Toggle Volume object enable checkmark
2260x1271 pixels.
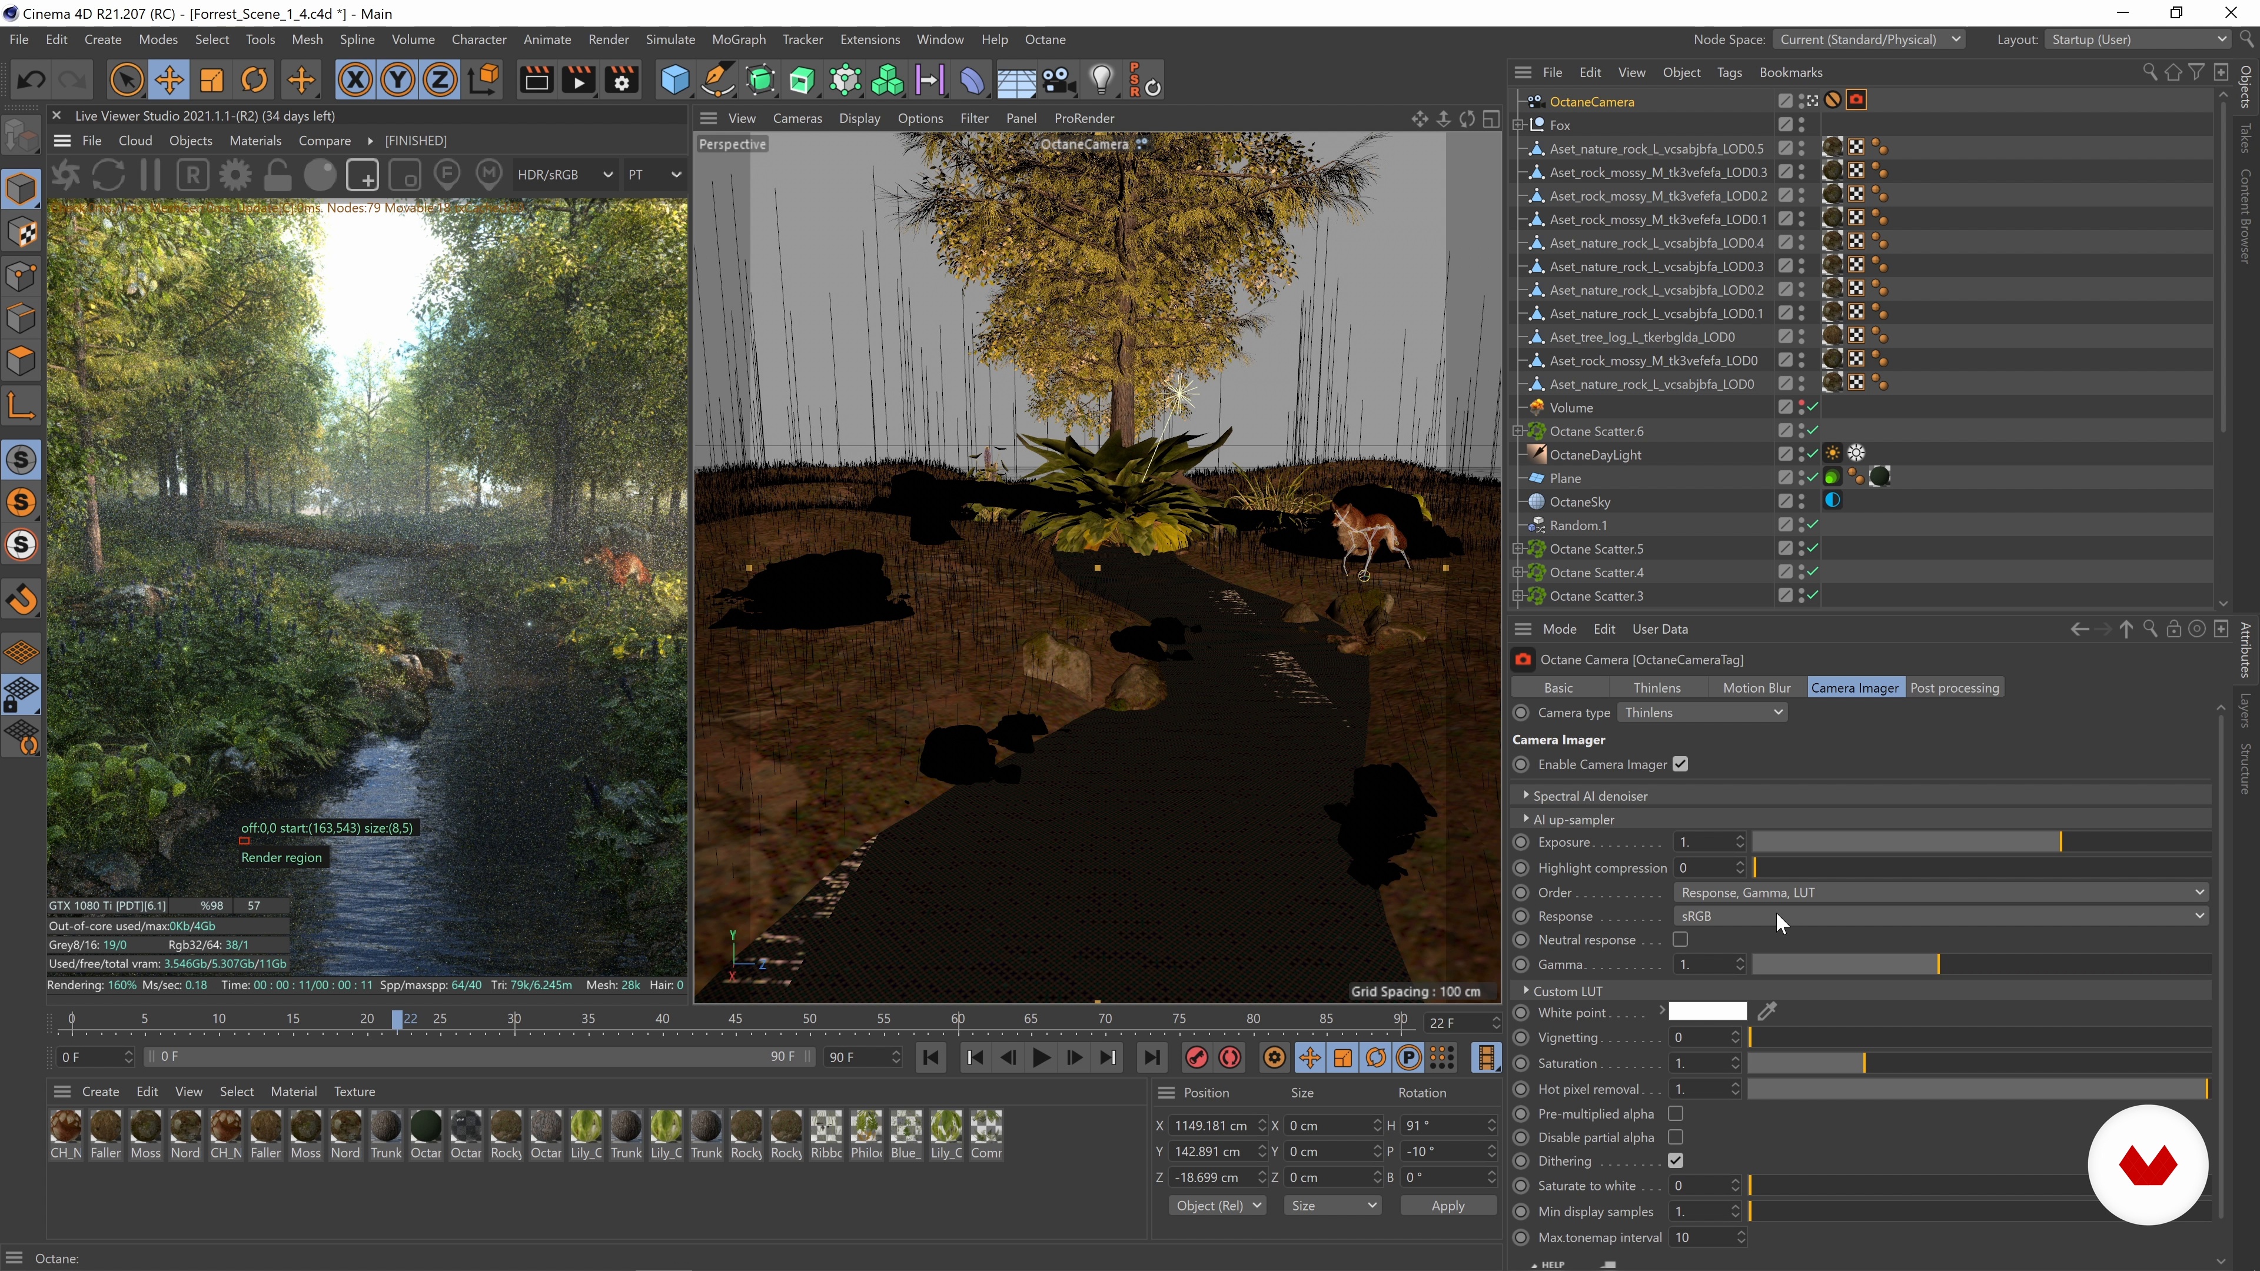pos(1813,407)
